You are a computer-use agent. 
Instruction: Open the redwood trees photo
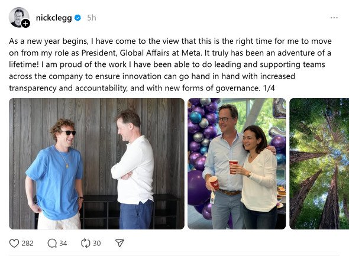319,164
